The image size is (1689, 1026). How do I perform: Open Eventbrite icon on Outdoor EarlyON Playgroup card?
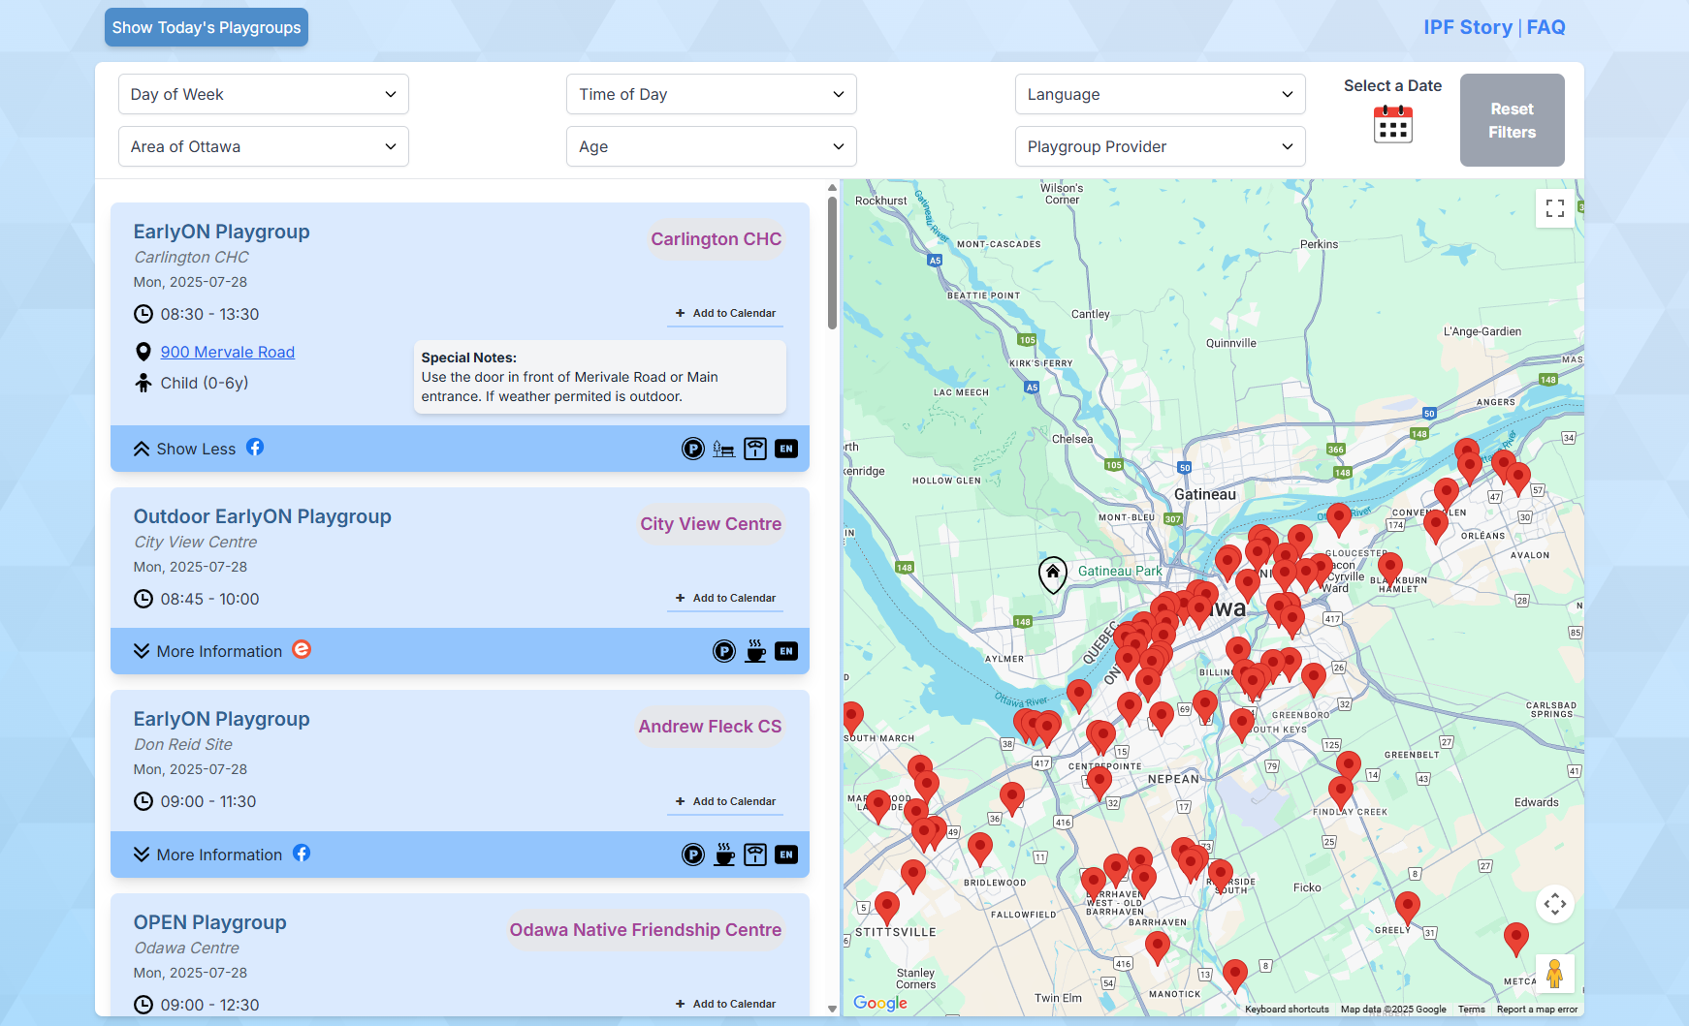[302, 650]
